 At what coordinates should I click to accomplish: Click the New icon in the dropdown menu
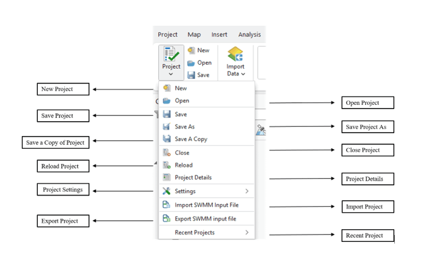coord(167,88)
